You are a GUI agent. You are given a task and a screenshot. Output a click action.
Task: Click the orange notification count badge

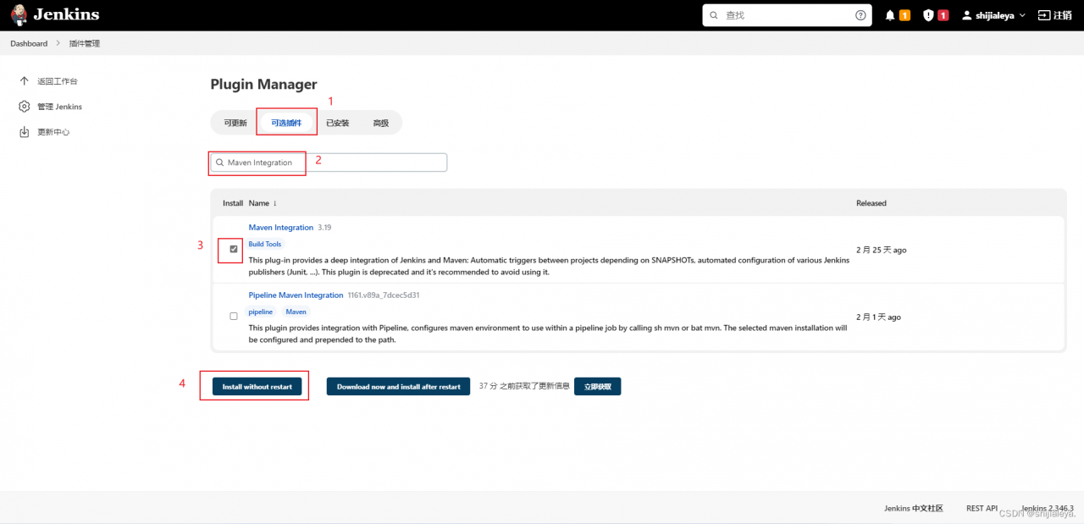tap(904, 15)
